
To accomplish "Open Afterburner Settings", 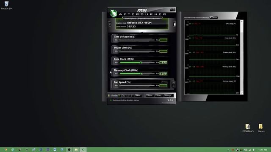I will tap(167, 95).
